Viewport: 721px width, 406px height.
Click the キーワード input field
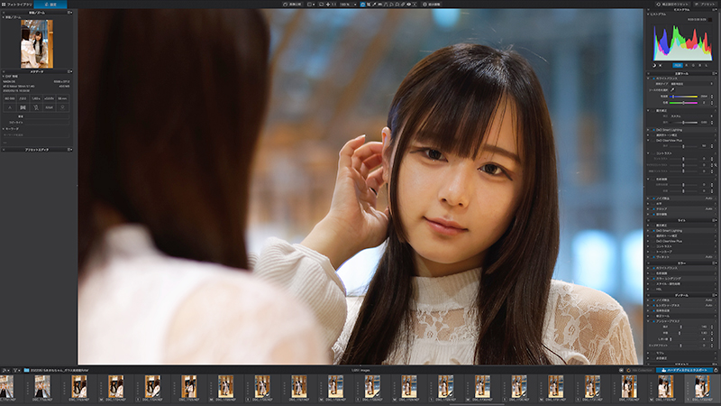tap(36, 135)
